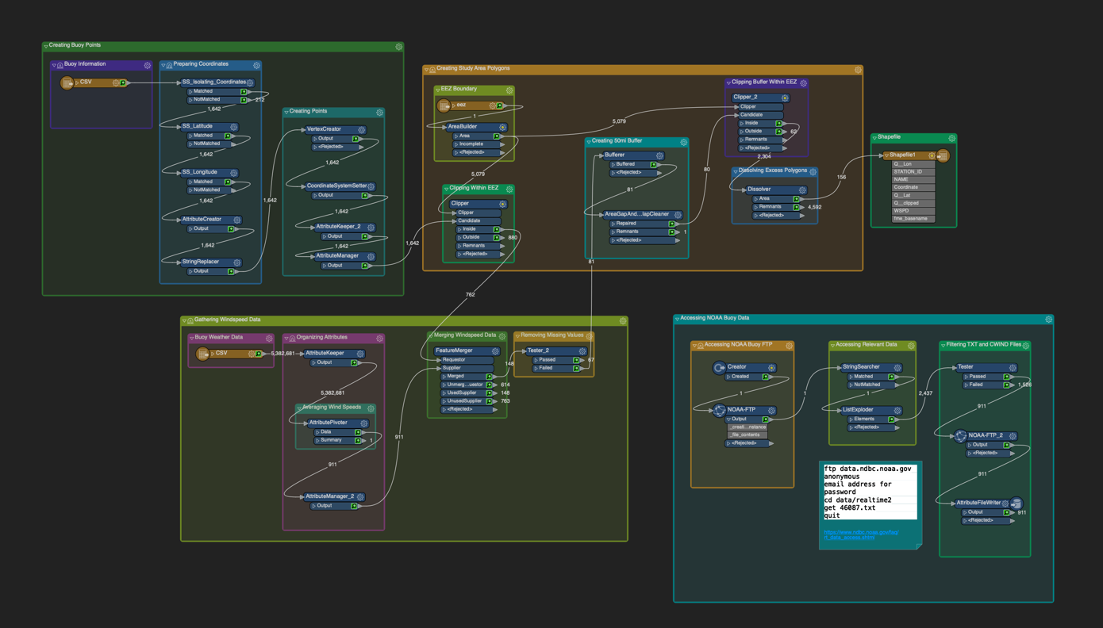Expand the Tester_2 Passed port arrow
The width and height of the screenshot is (1103, 628).
(534, 360)
